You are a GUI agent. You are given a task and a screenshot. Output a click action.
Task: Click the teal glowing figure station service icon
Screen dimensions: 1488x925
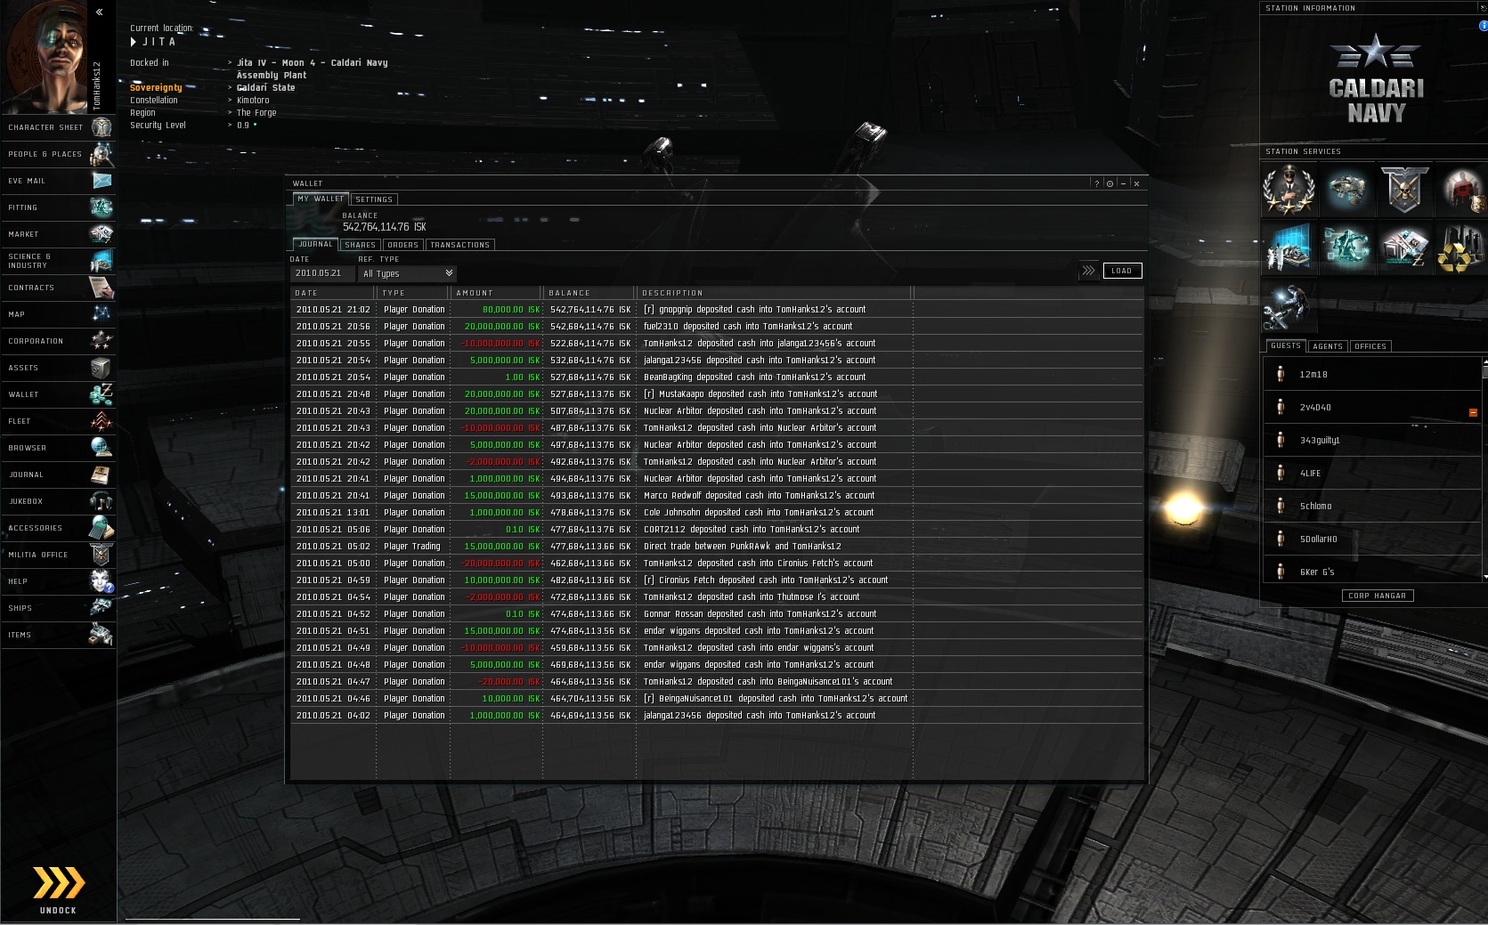[x=1346, y=247]
